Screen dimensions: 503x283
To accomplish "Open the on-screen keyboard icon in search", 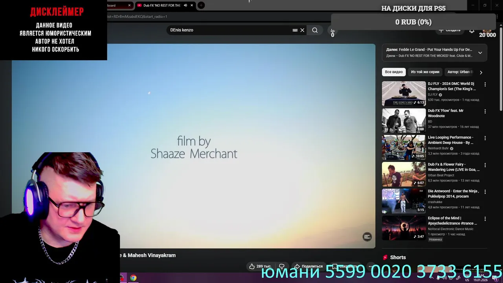I will click(295, 30).
